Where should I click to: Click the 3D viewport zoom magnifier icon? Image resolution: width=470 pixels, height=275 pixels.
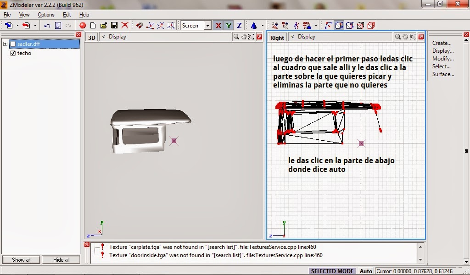click(236, 37)
